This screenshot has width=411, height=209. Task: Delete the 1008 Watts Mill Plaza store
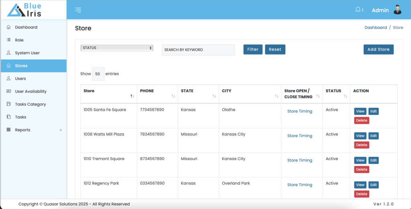[362, 145]
